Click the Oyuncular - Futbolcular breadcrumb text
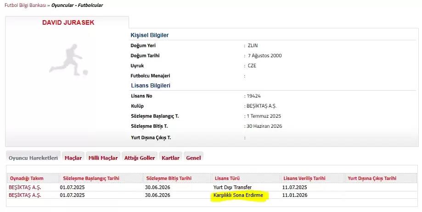The image size is (422, 212). coord(77,5)
